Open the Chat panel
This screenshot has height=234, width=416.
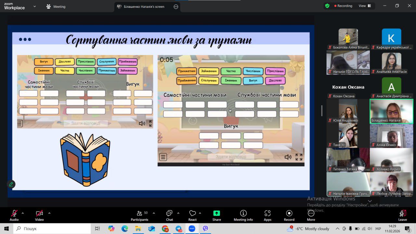(169, 215)
